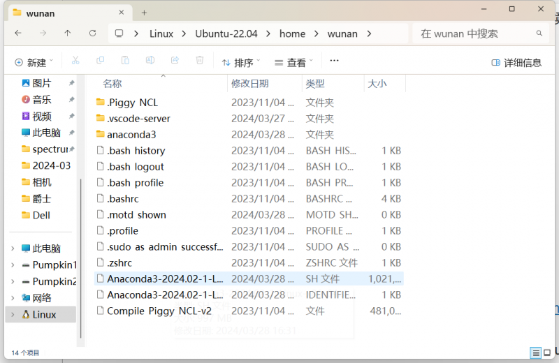The image size is (559, 363).
Task: Click the 新建 new button
Action: coord(33,62)
